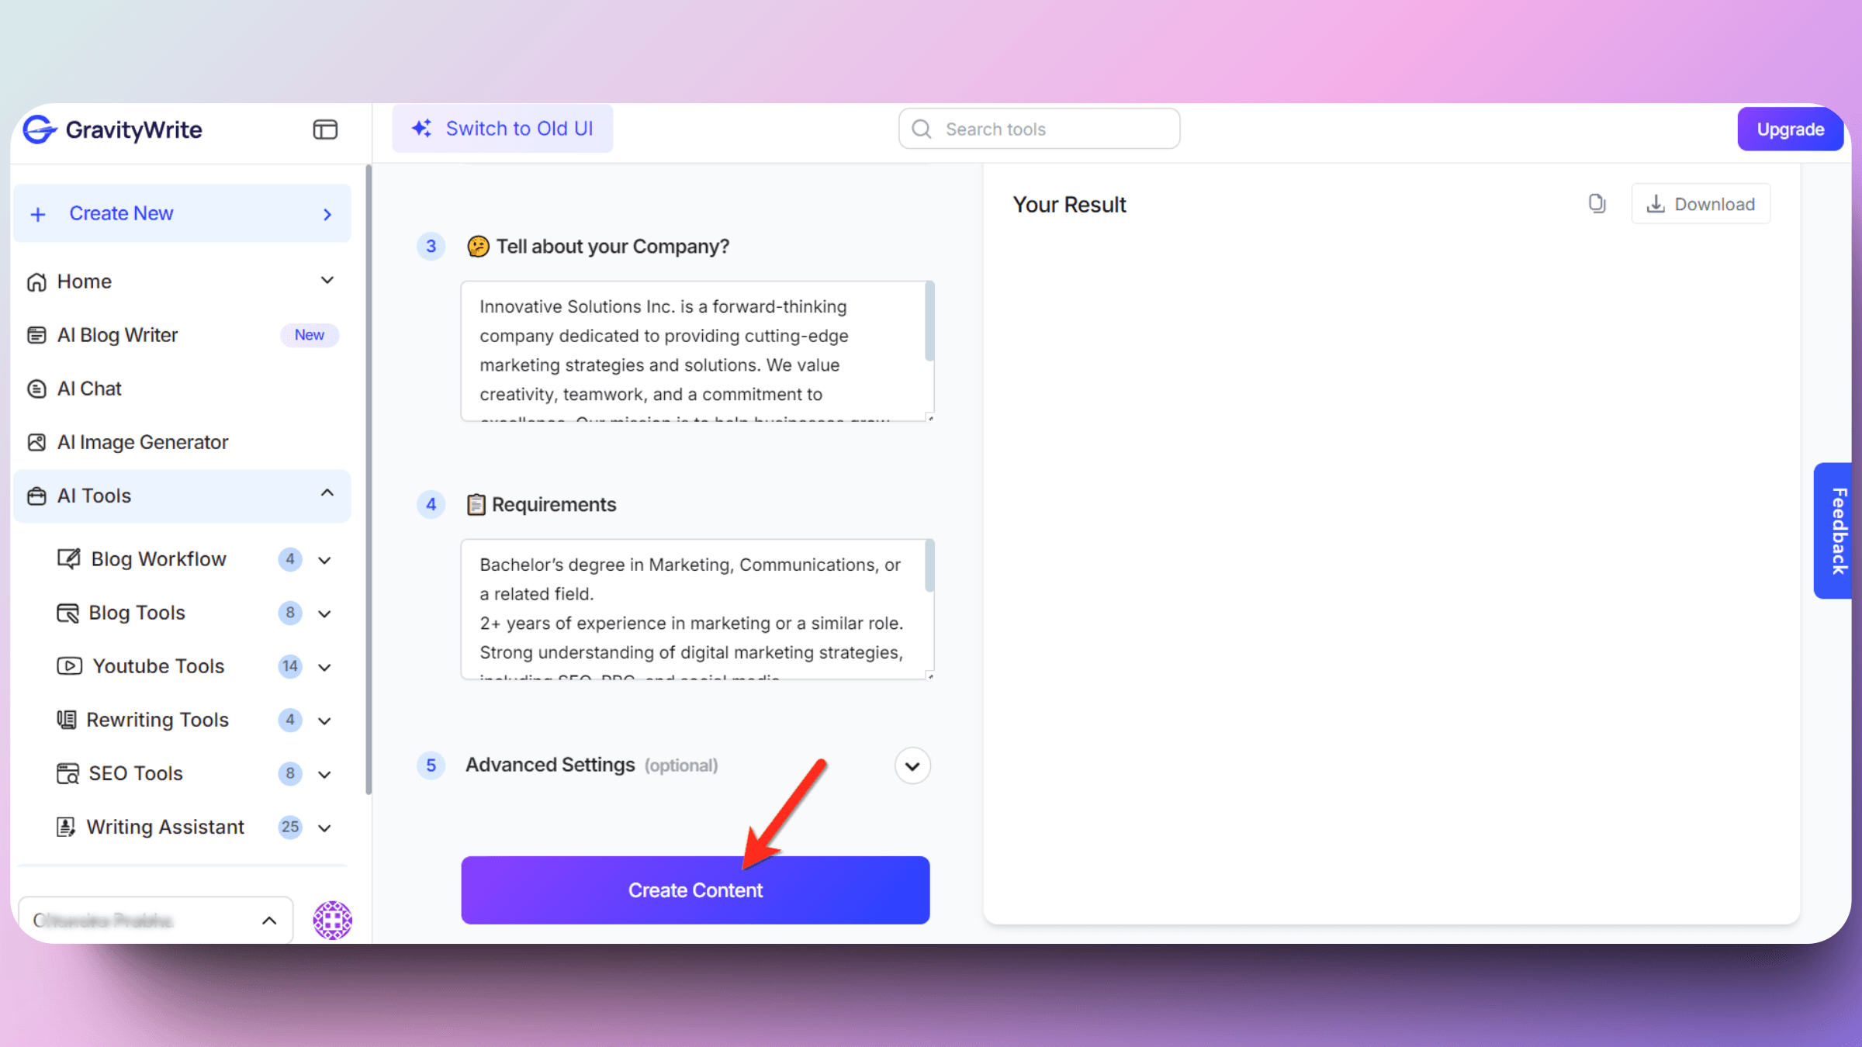
Task: Click Download result option
Action: [x=1701, y=203]
